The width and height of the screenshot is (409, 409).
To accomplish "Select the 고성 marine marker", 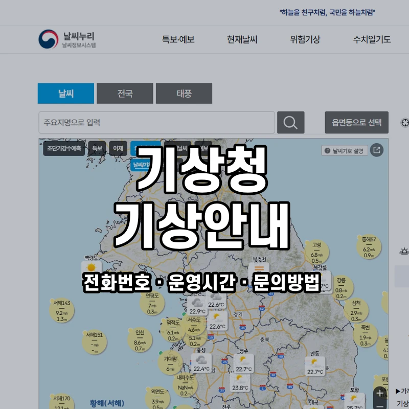I will tap(316, 253).
